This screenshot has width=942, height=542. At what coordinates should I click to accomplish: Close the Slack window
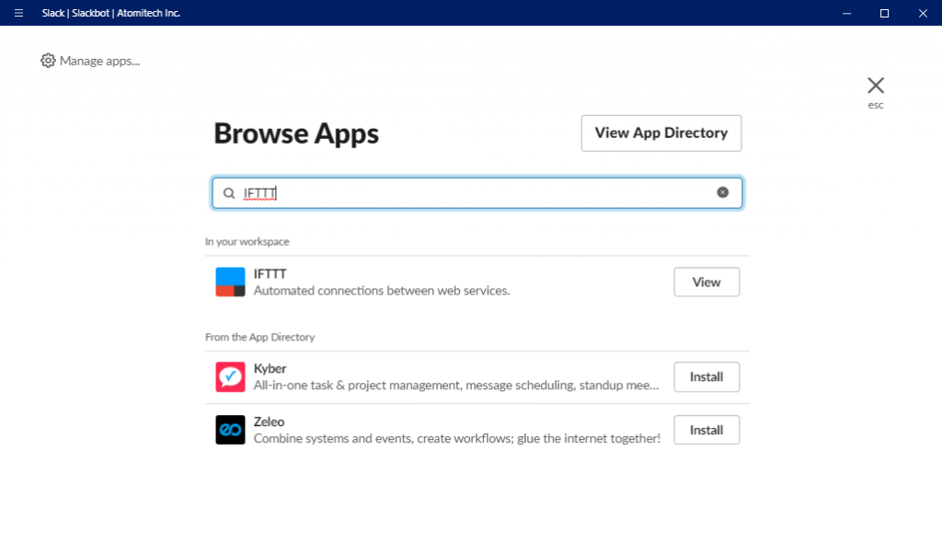pyautogui.click(x=923, y=13)
